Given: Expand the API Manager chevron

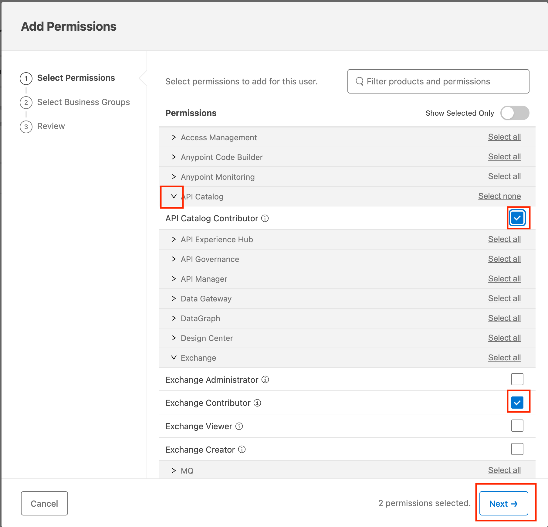Looking at the screenshot, I should point(174,279).
